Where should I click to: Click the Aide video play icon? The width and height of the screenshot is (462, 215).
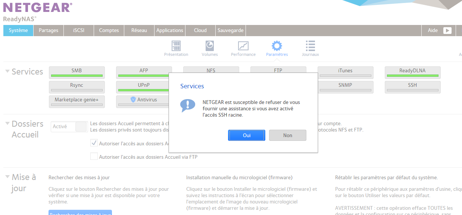point(447,31)
